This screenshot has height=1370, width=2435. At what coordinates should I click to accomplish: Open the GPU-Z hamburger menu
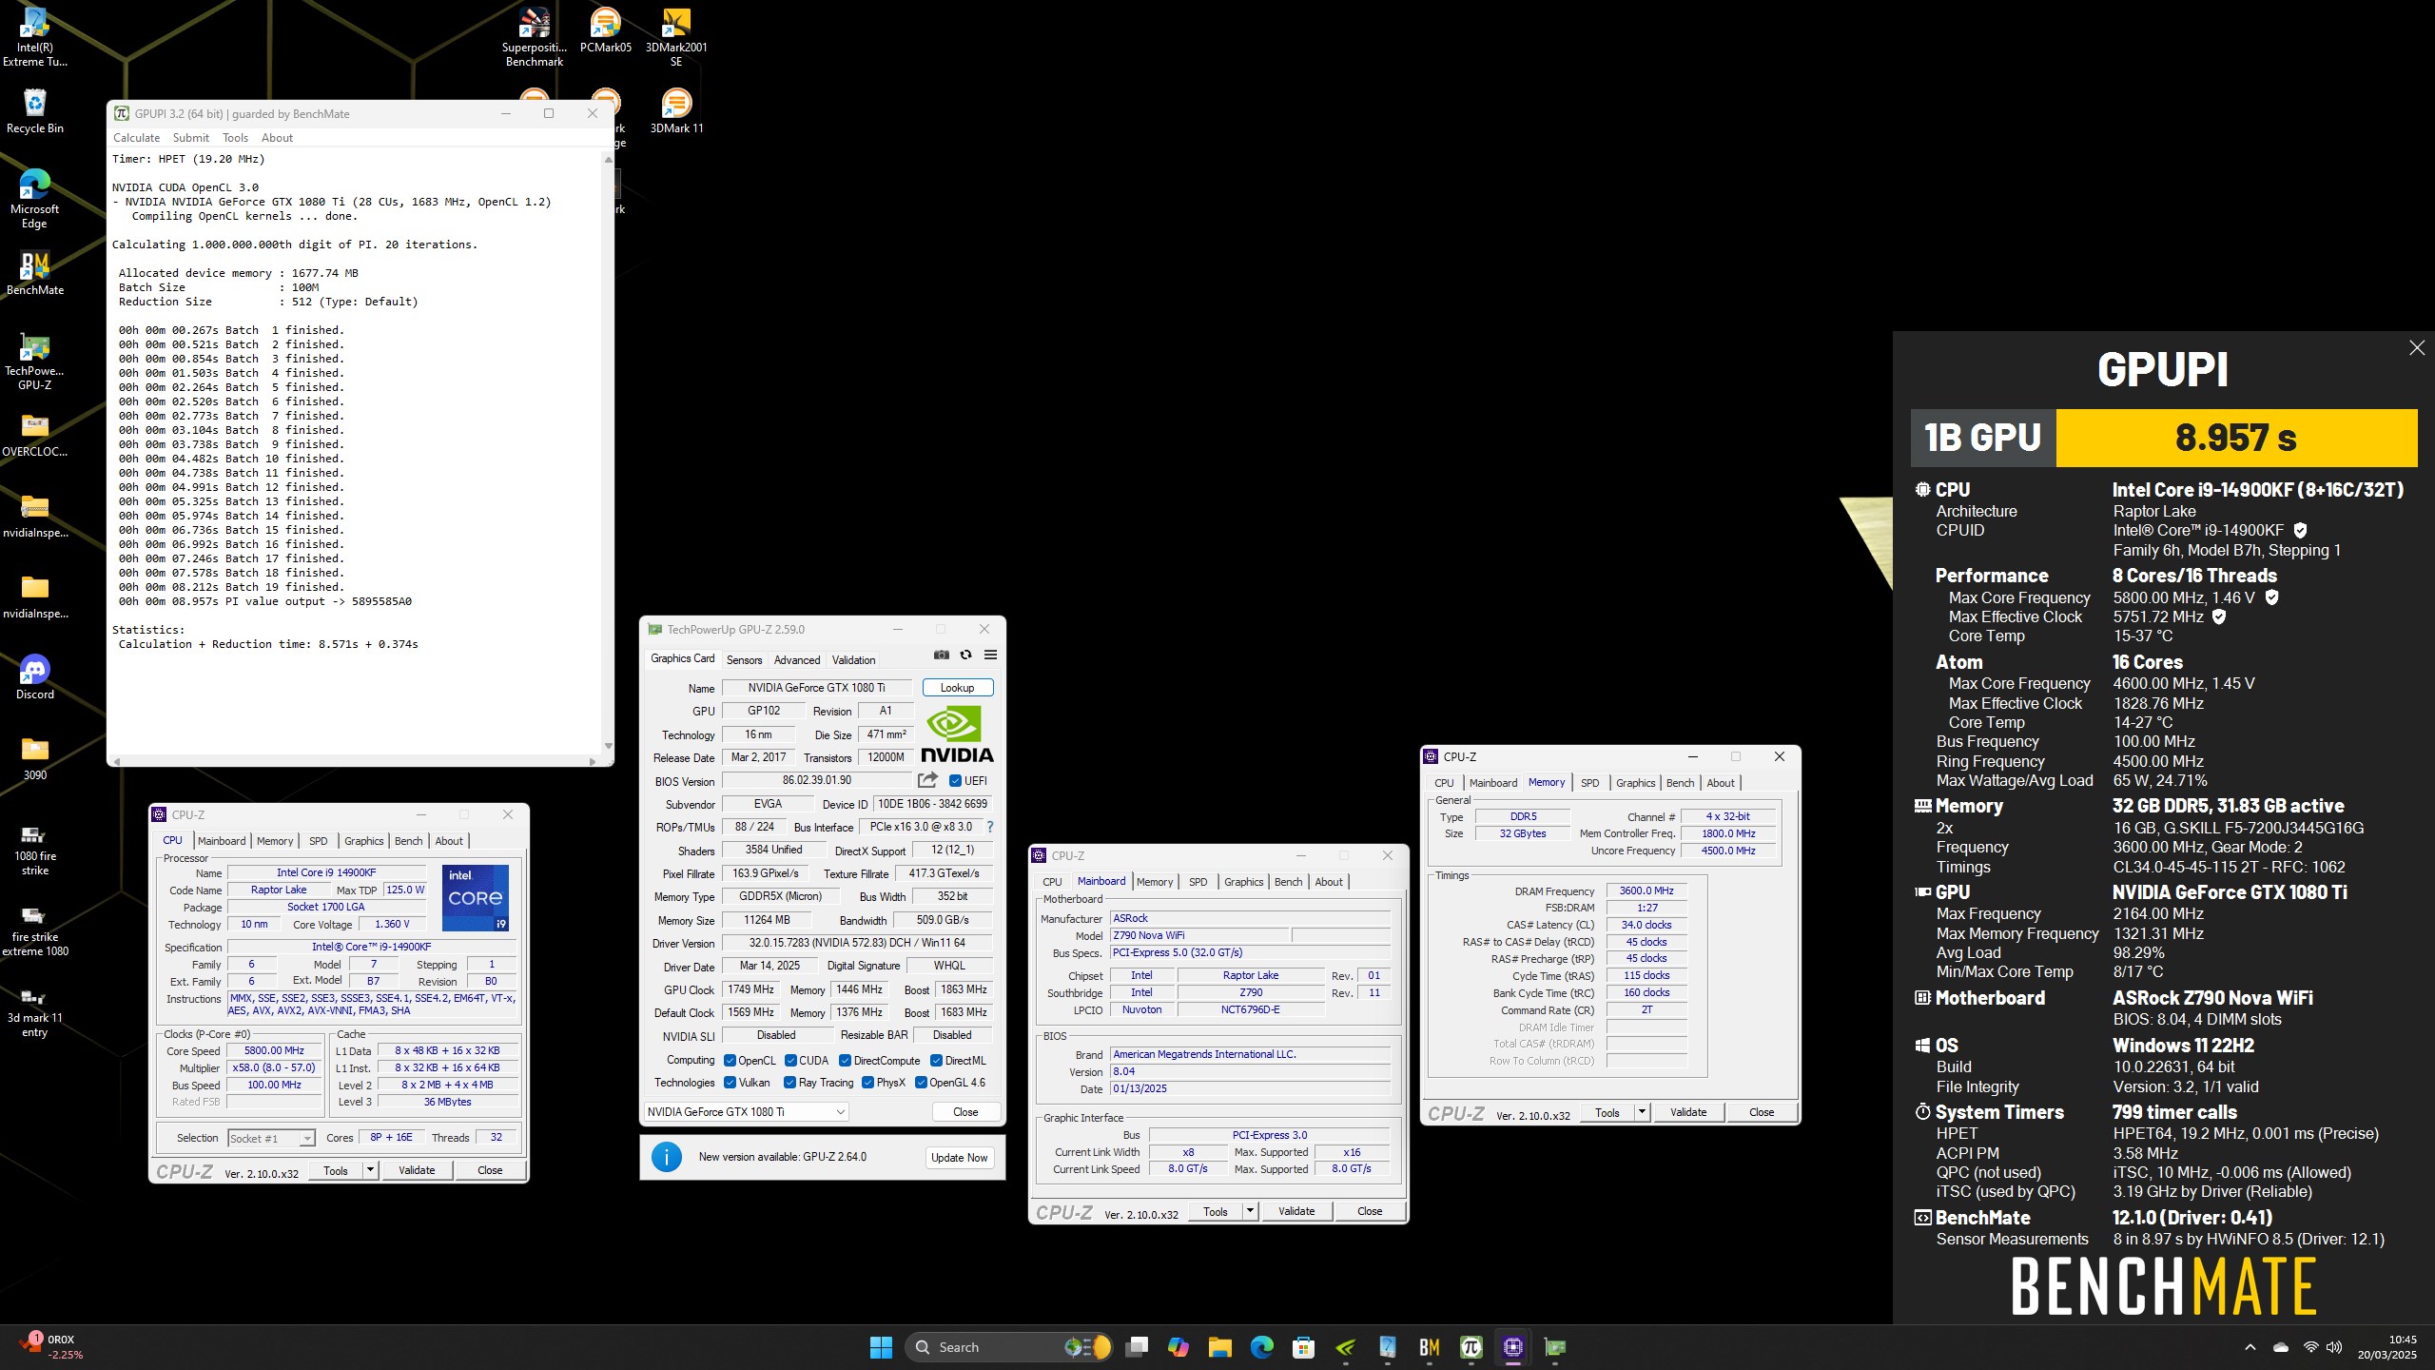990,655
